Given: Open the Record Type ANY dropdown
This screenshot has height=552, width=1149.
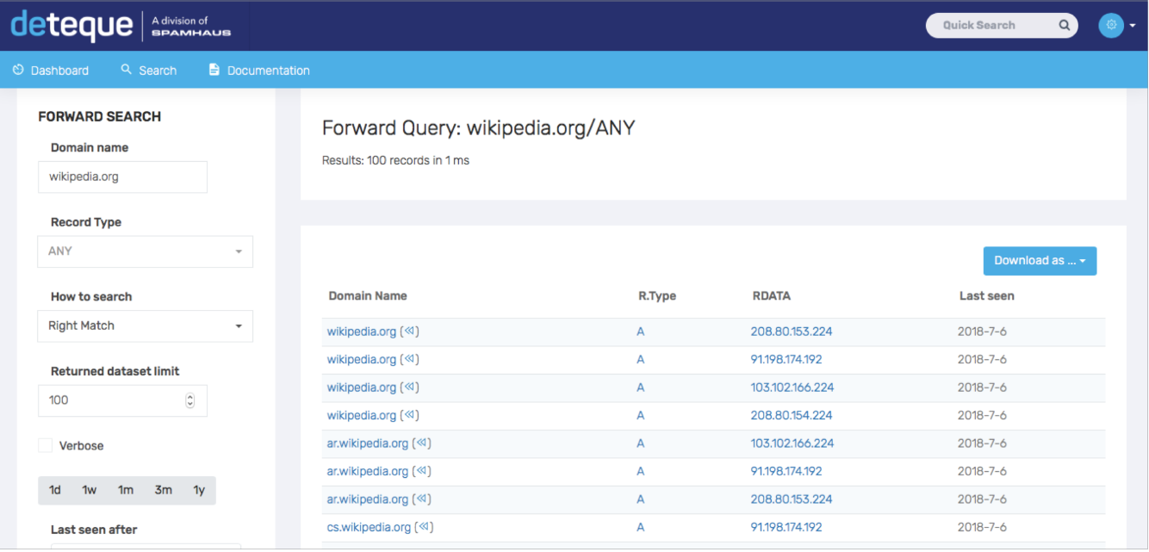Looking at the screenshot, I should 145,251.
